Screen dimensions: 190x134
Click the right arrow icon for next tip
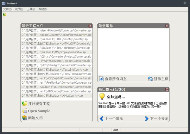[147, 118]
